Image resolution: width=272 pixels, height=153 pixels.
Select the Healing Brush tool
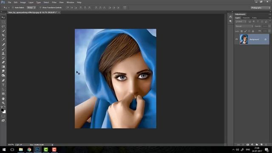click(x=3, y=45)
